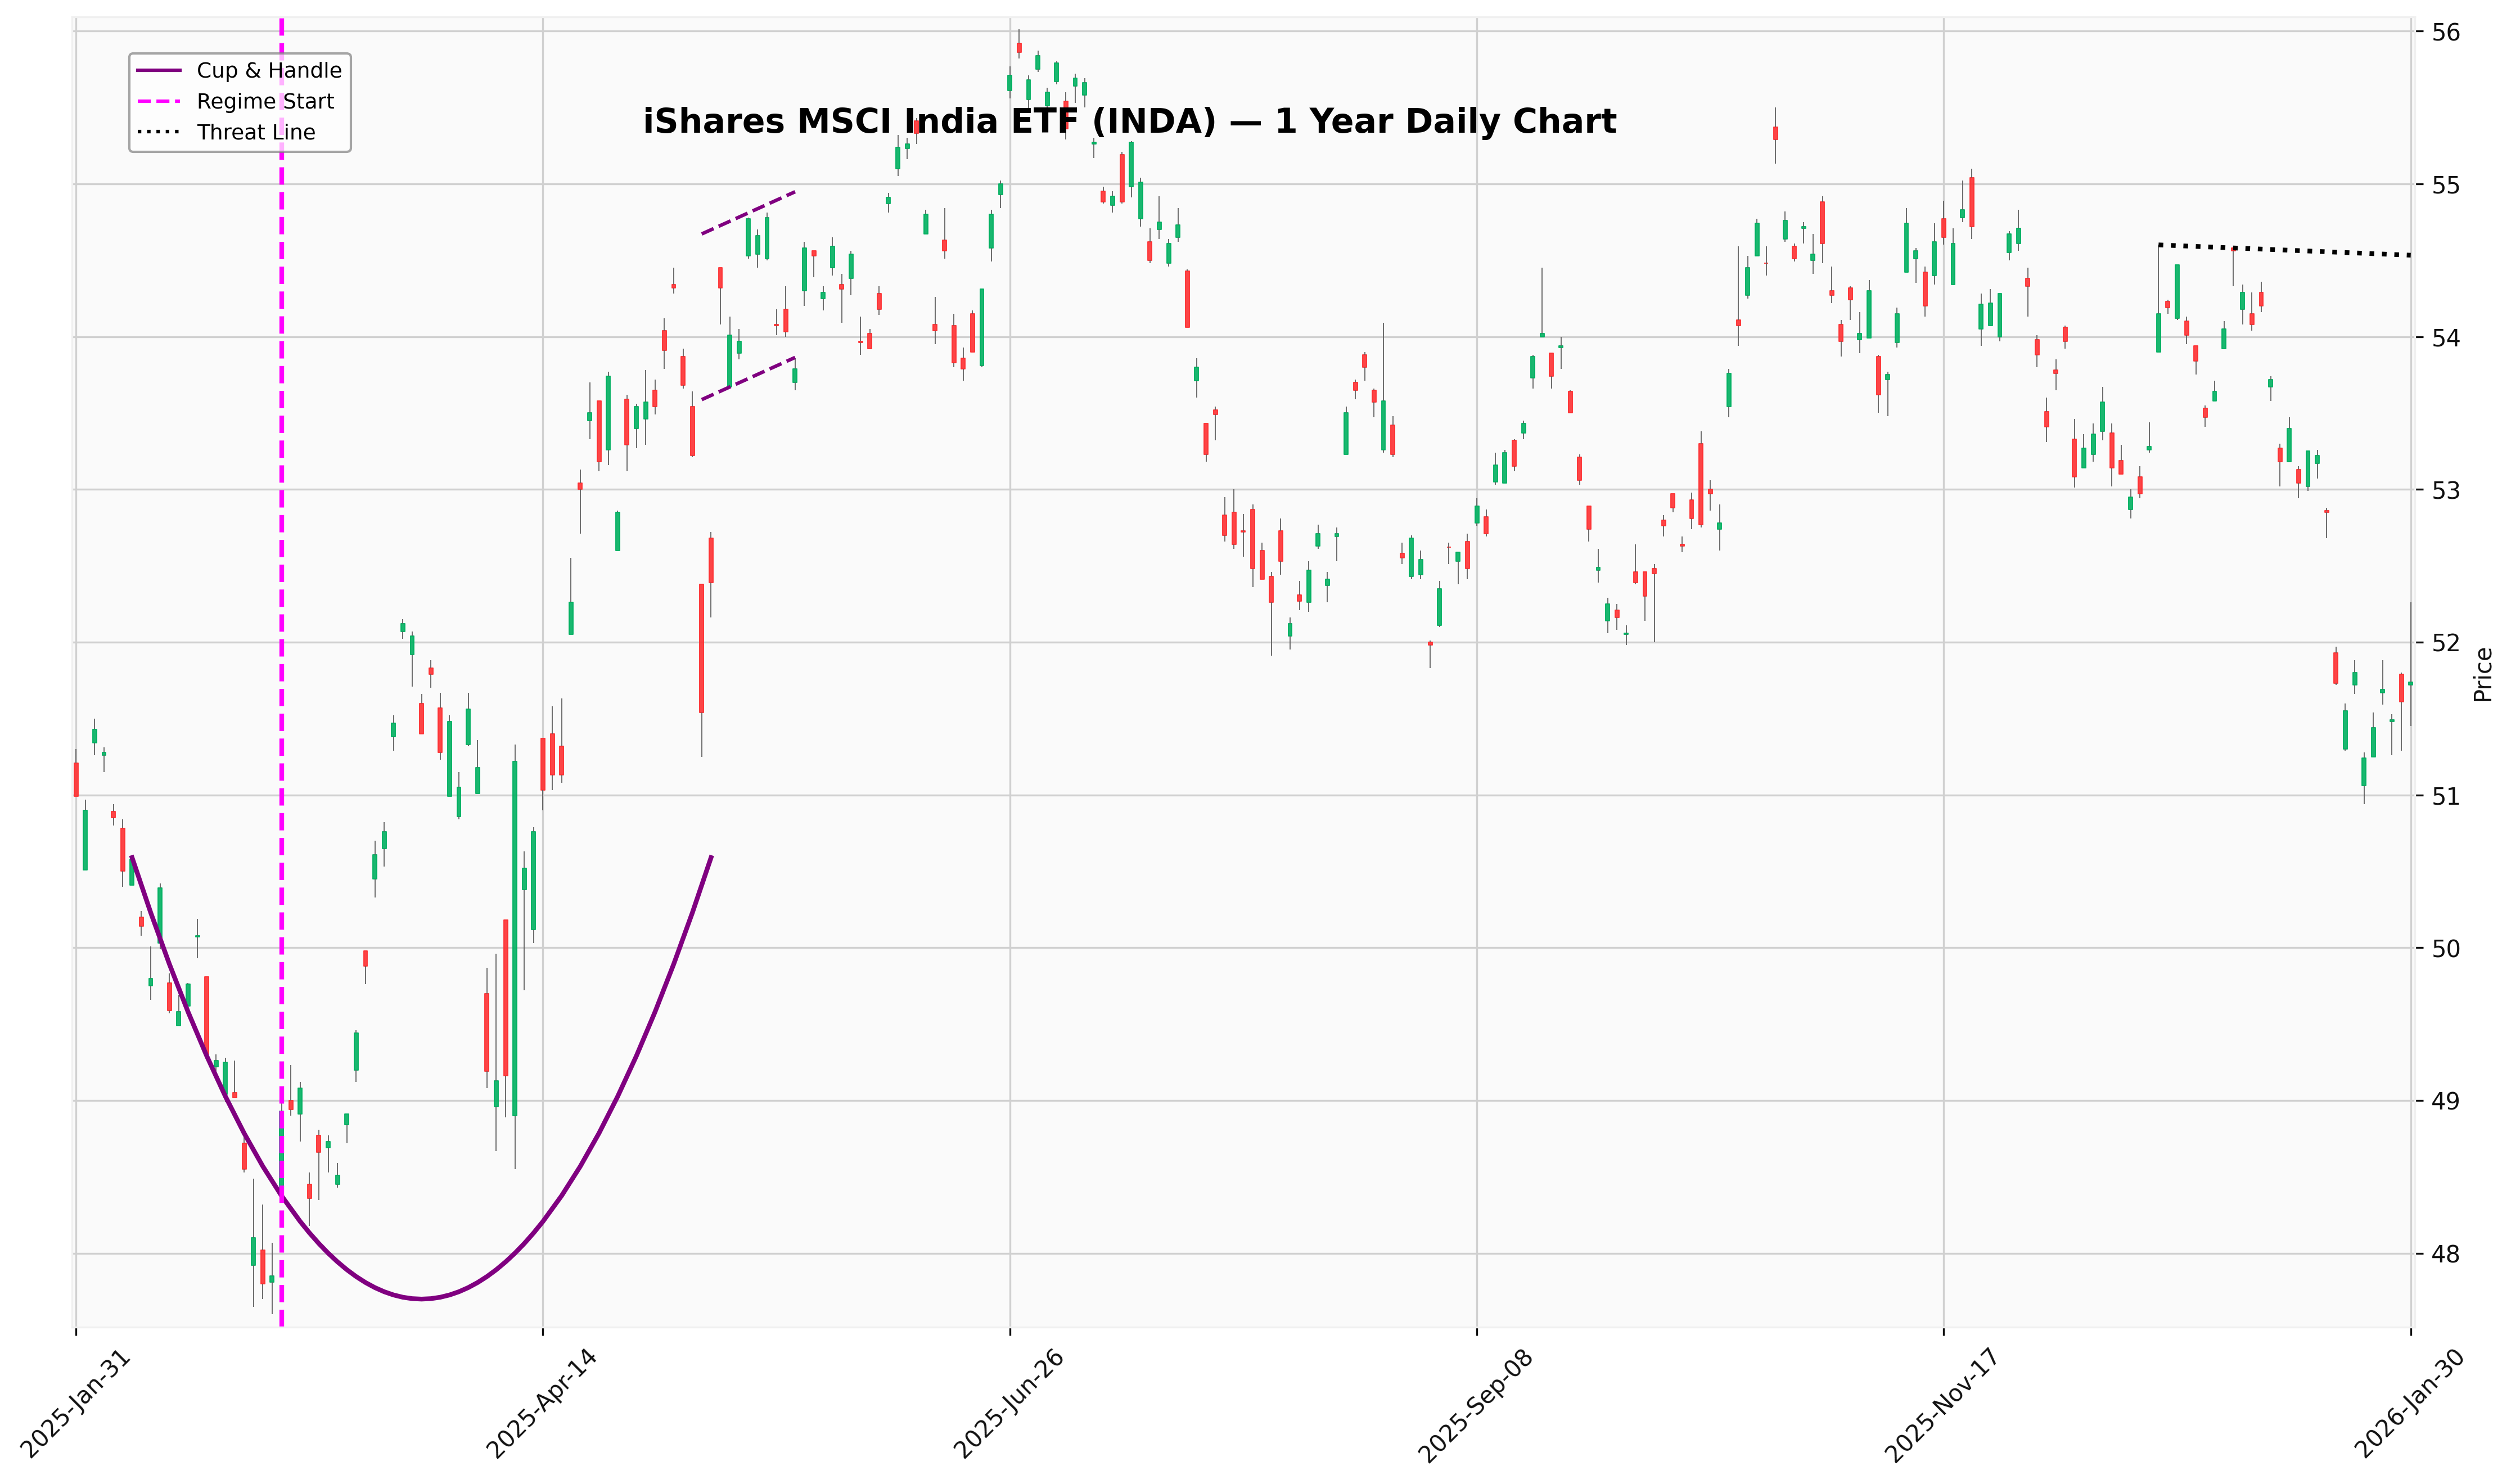Click the 48 price tick label
The image size is (2511, 1484).
tap(2446, 1254)
